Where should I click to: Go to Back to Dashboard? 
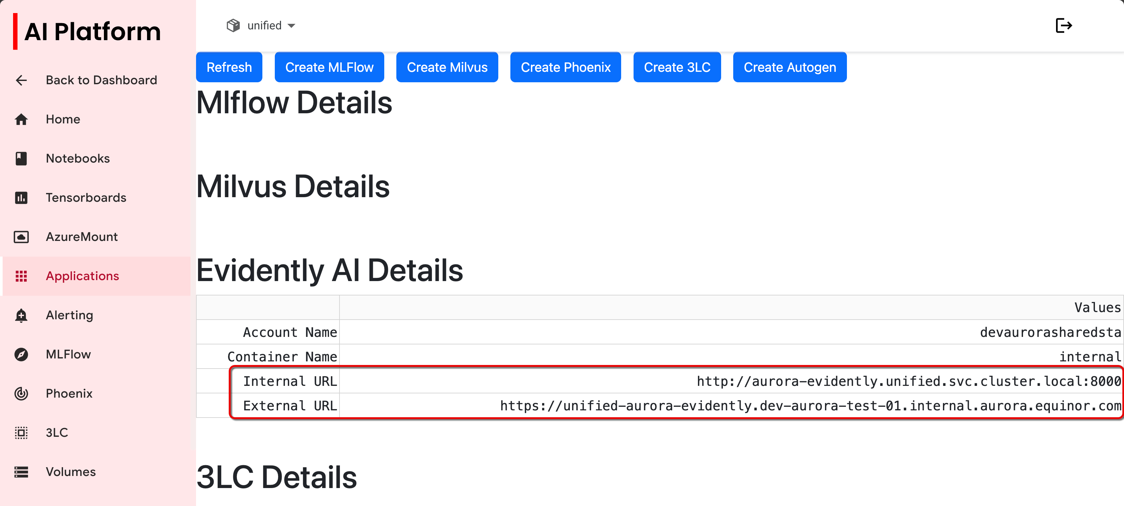pos(101,80)
